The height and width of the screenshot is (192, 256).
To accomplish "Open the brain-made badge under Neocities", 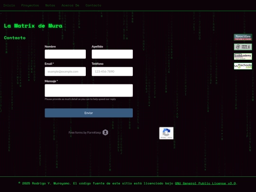I will tap(243, 47).
